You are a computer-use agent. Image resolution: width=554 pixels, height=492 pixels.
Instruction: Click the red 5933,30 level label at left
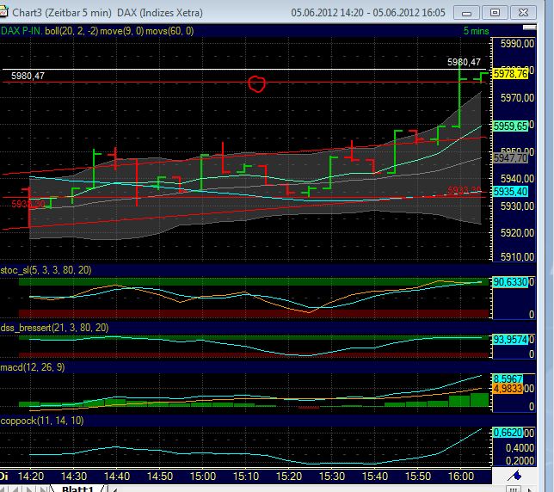(28, 204)
